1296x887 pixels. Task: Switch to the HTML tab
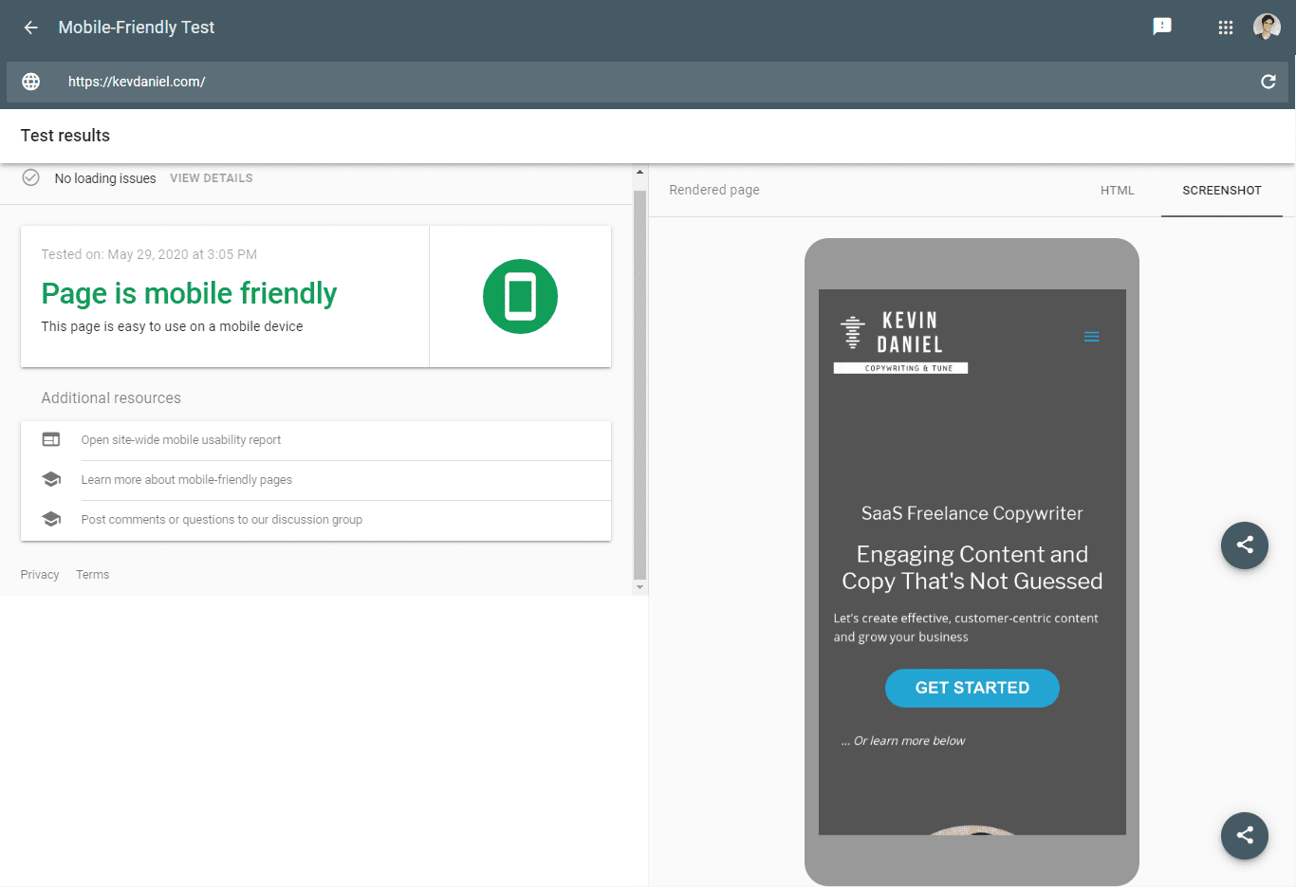click(1117, 191)
